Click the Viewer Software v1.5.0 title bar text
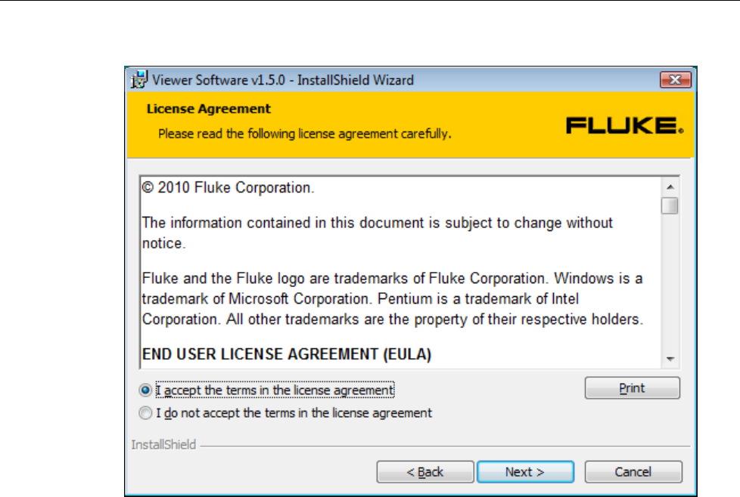This screenshot has width=740, height=497. click(283, 80)
